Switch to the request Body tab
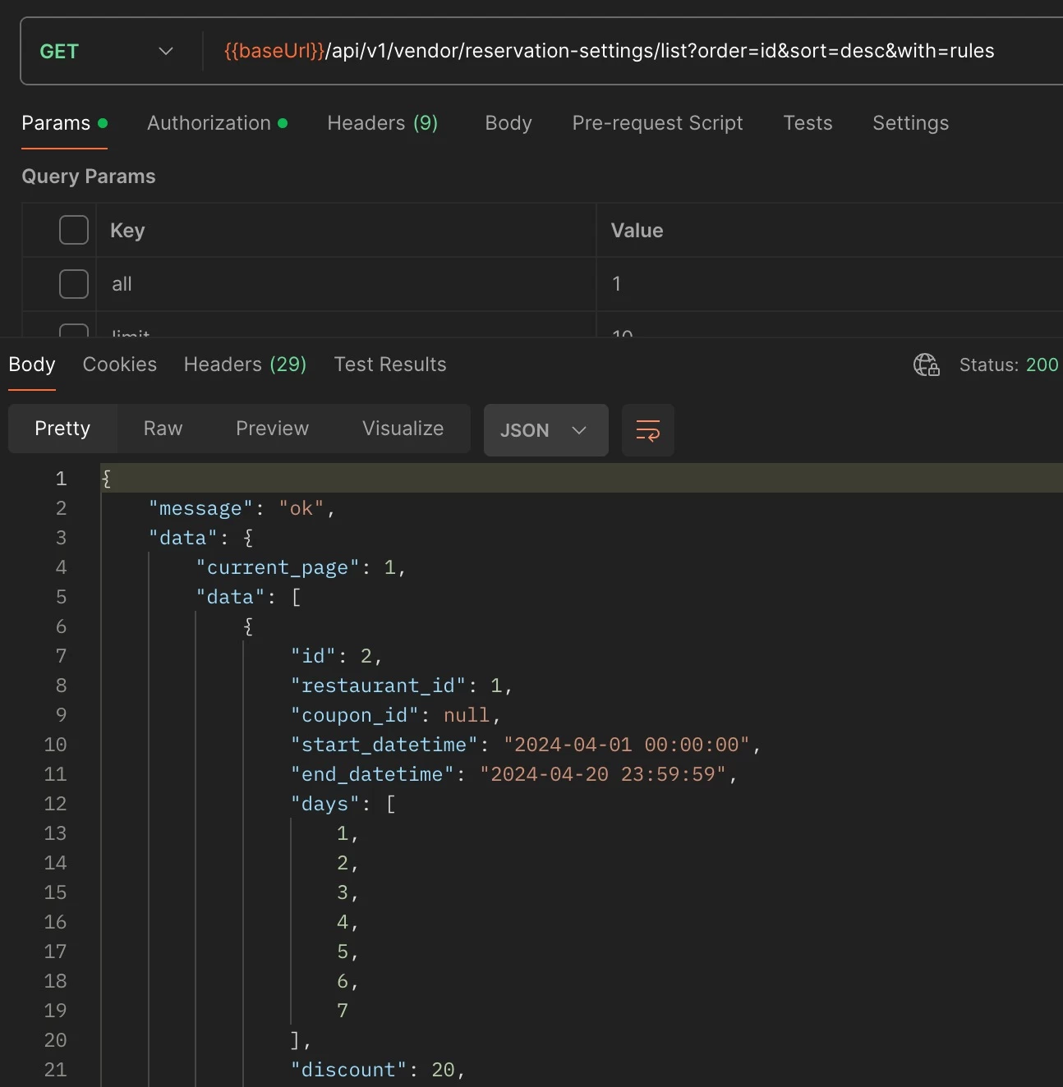 508,123
